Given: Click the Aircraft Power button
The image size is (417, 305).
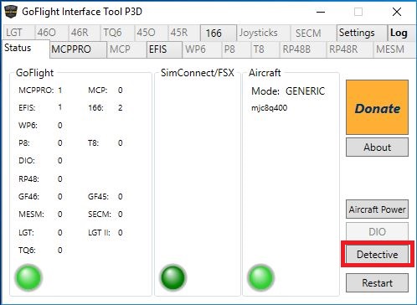Looking at the screenshot, I should [x=377, y=209].
